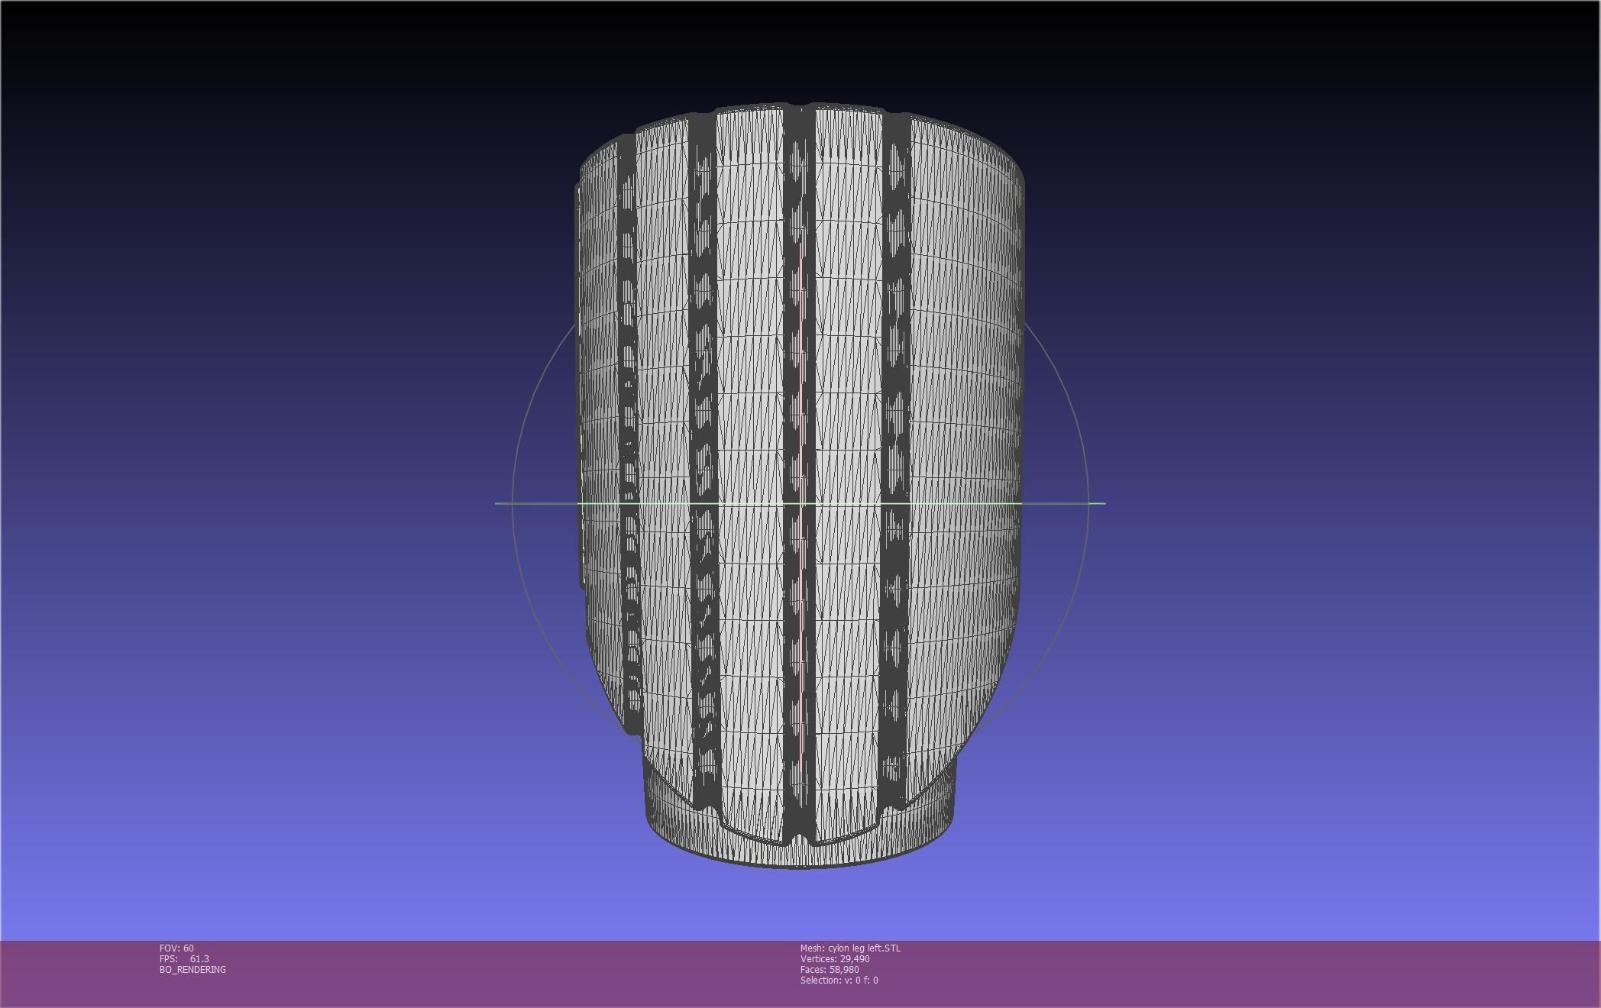
Task: Click the rightmost dark groove on the mesh
Action: [895, 382]
